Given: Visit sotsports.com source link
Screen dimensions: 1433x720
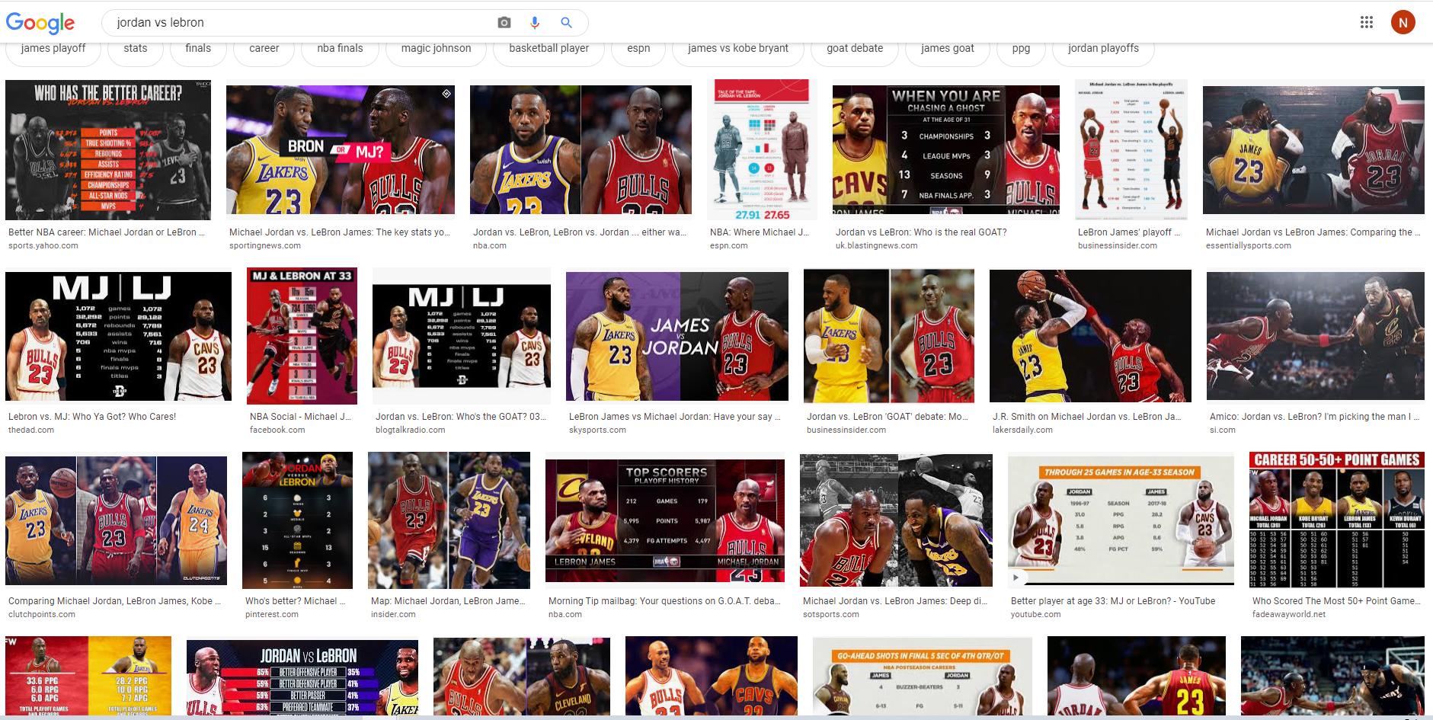Looking at the screenshot, I should (831, 614).
